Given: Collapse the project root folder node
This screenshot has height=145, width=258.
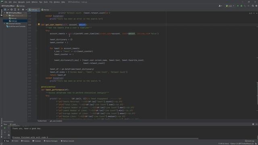Looking at the screenshot, I should tap(5, 13).
